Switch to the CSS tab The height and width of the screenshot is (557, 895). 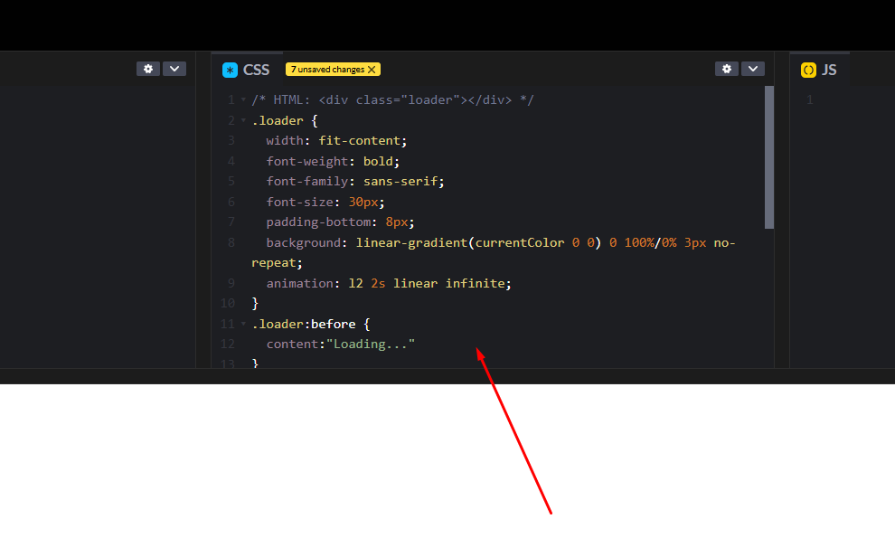click(x=257, y=70)
